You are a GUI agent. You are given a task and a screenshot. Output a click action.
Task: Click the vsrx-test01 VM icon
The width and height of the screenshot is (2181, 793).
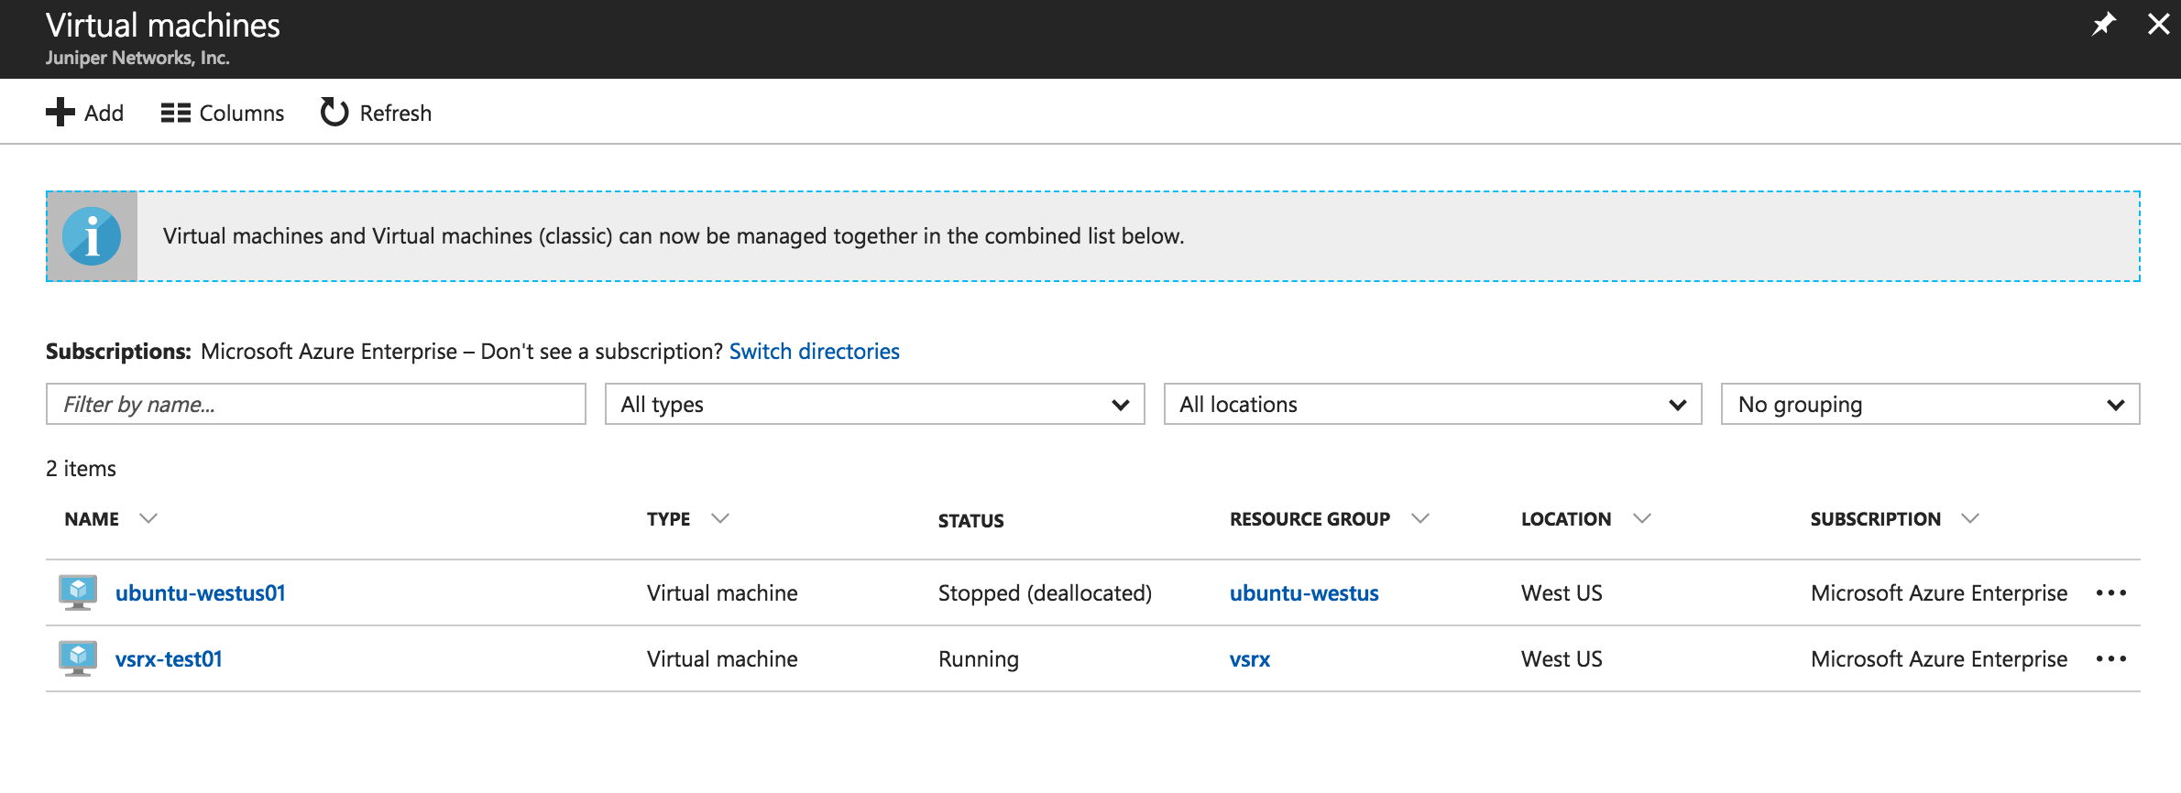78,658
